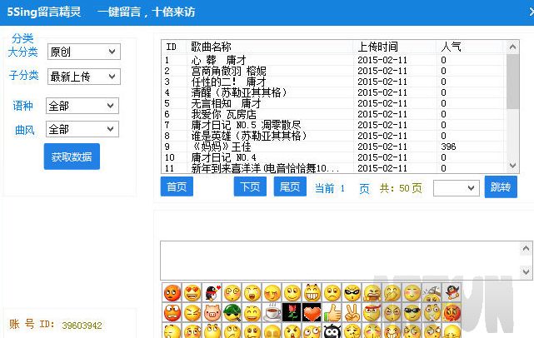Image resolution: width=534 pixels, height=338 pixels.
Task: Click the ID column header
Action: point(174,47)
